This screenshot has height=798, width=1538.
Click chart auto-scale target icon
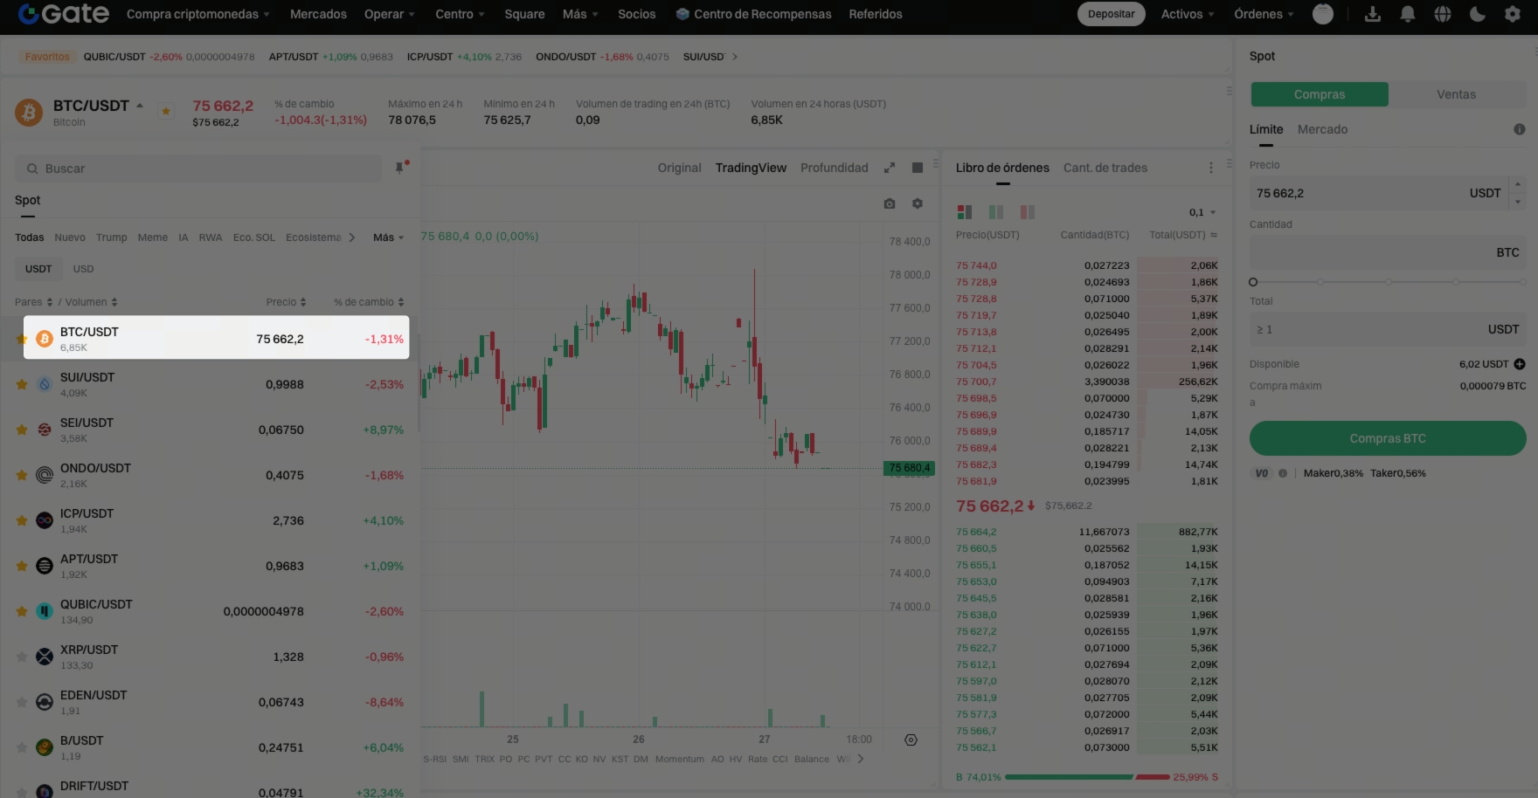[911, 740]
